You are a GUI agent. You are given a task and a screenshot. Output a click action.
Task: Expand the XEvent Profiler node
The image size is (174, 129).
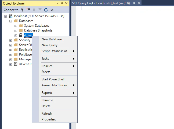pos(10,64)
